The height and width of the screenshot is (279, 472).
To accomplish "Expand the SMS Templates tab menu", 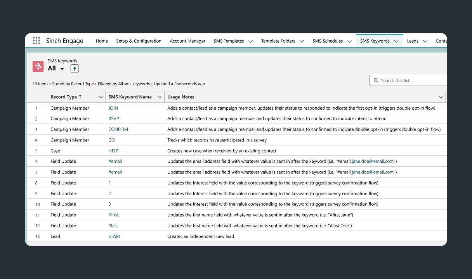I will pos(250,41).
